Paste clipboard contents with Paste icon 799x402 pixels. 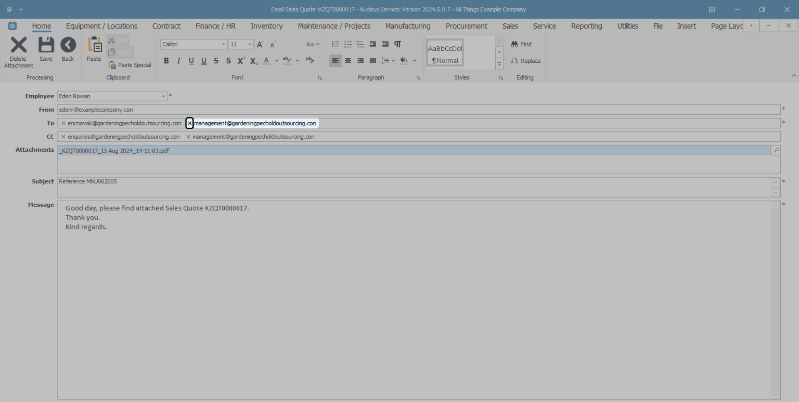coord(94,49)
